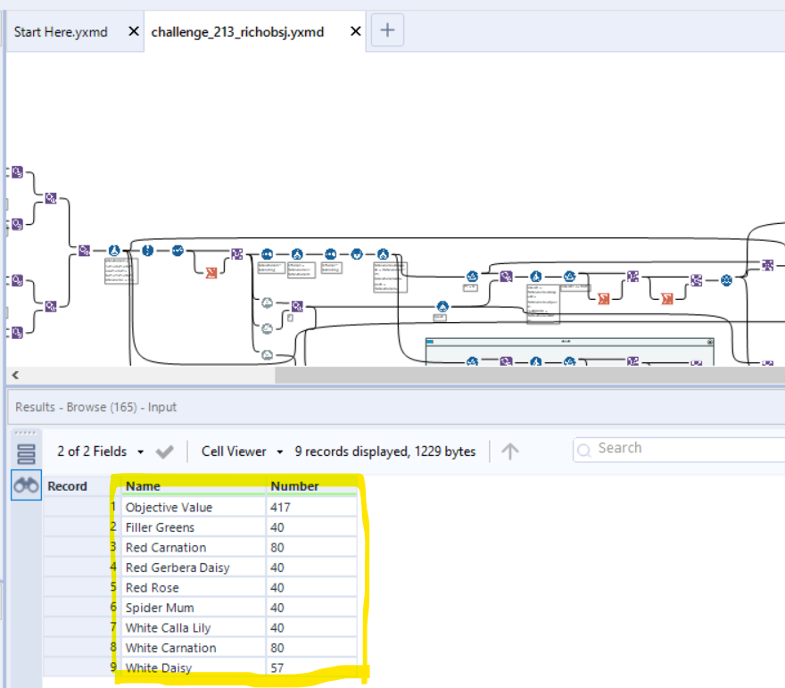Open a new workflow tab with plus
Screen dimensions: 785x688
[x=387, y=30]
